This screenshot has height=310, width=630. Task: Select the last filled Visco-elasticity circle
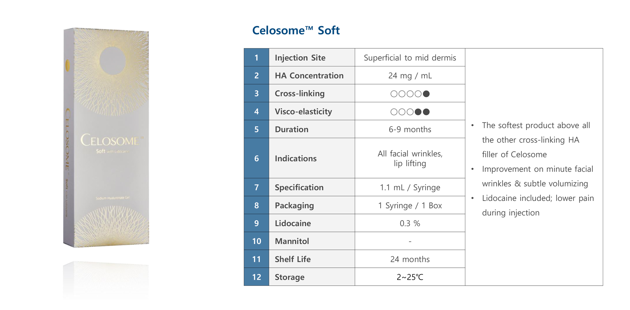tap(426, 112)
